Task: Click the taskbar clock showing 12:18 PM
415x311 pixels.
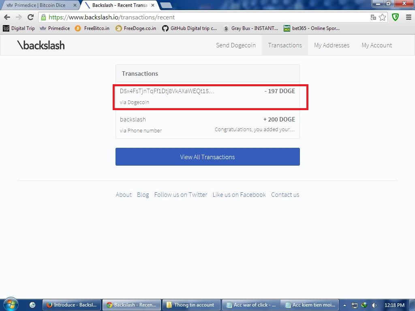Action: 394,305
